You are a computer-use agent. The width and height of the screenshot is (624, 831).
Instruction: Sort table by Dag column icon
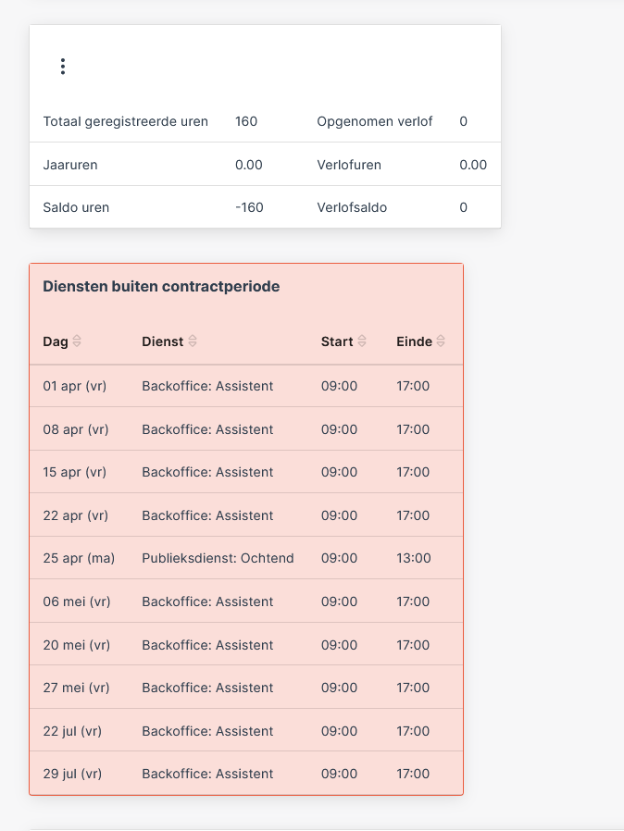[77, 341]
